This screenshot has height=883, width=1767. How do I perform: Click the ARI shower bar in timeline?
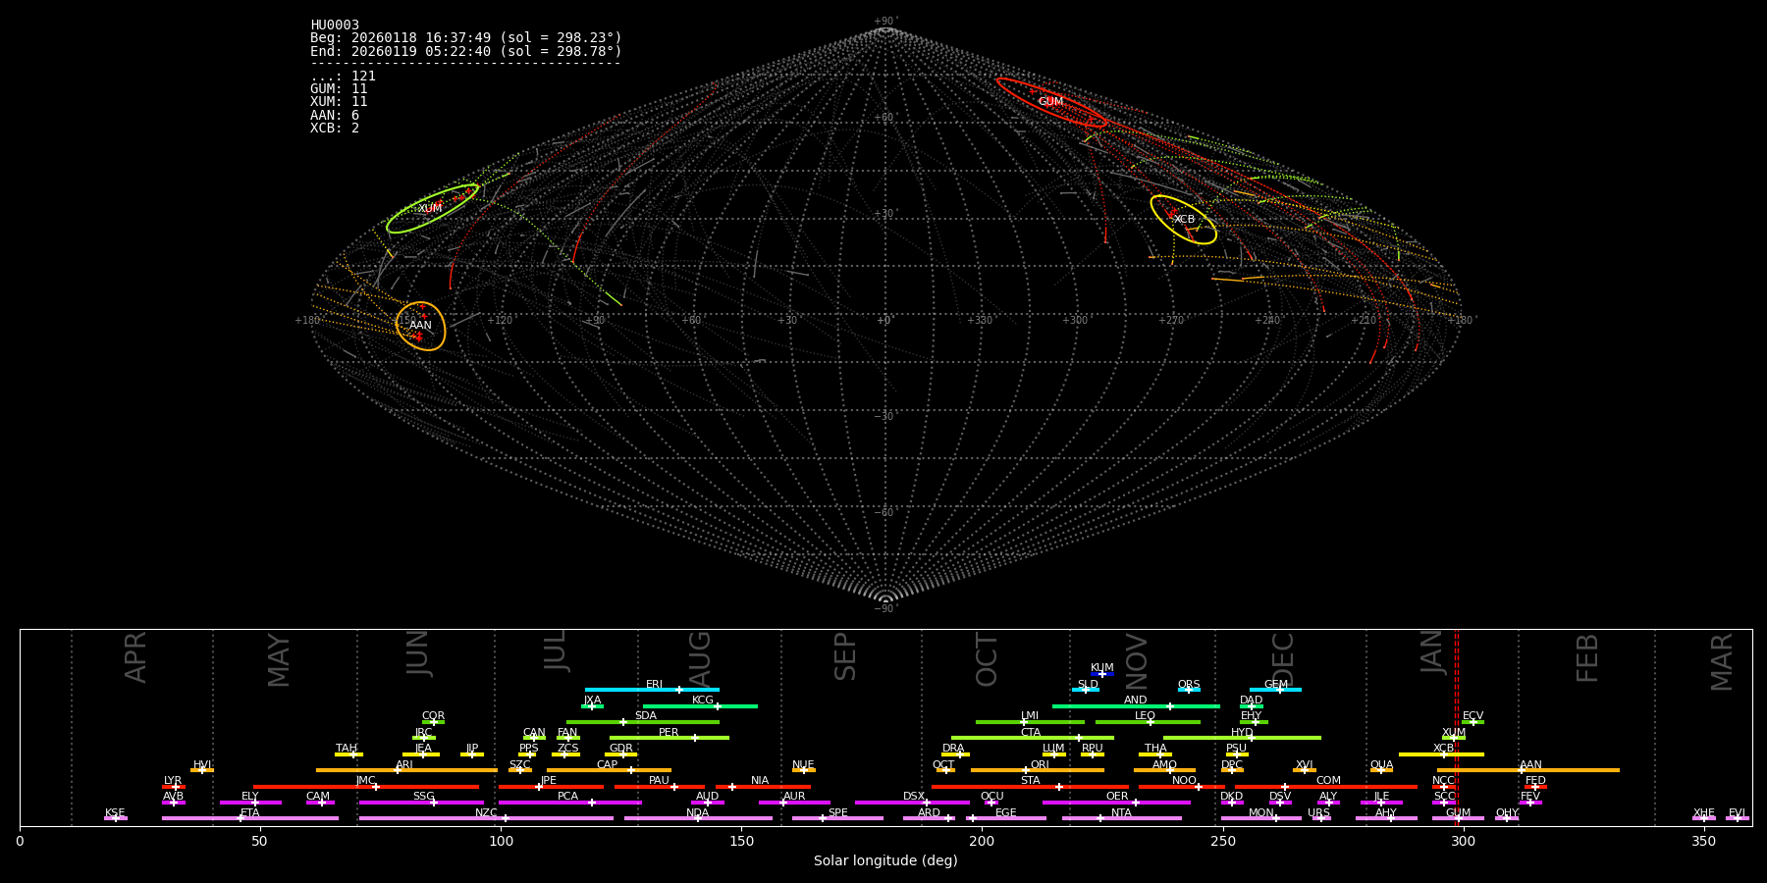pos(406,770)
